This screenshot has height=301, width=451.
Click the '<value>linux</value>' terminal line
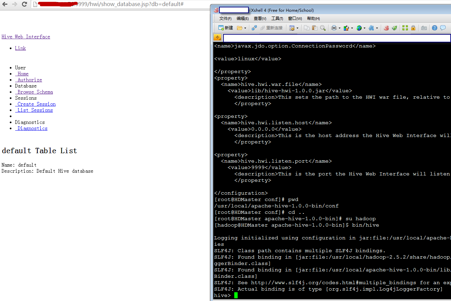coord(248,59)
